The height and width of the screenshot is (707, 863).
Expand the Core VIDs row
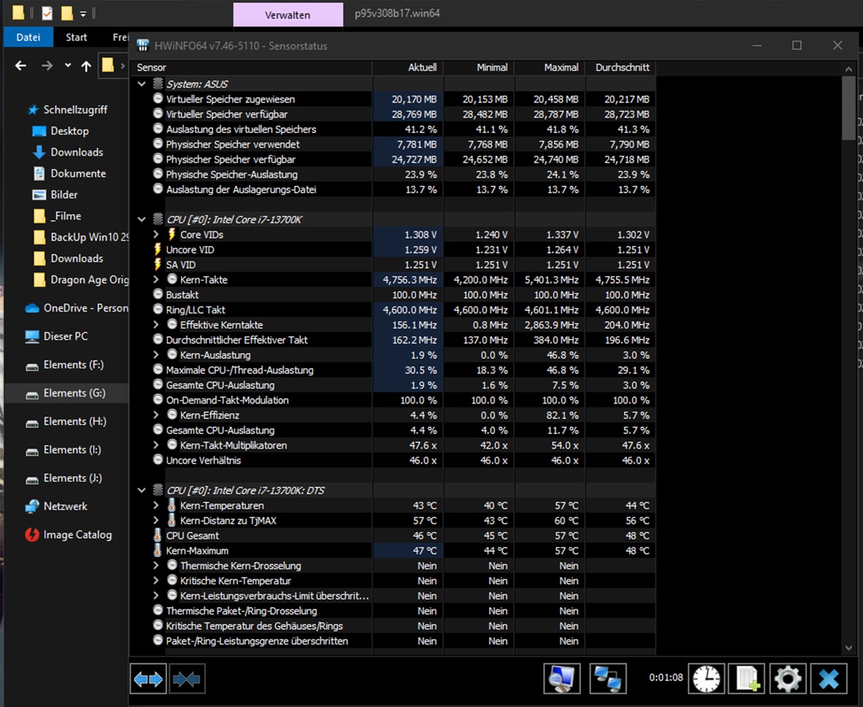[x=156, y=234]
